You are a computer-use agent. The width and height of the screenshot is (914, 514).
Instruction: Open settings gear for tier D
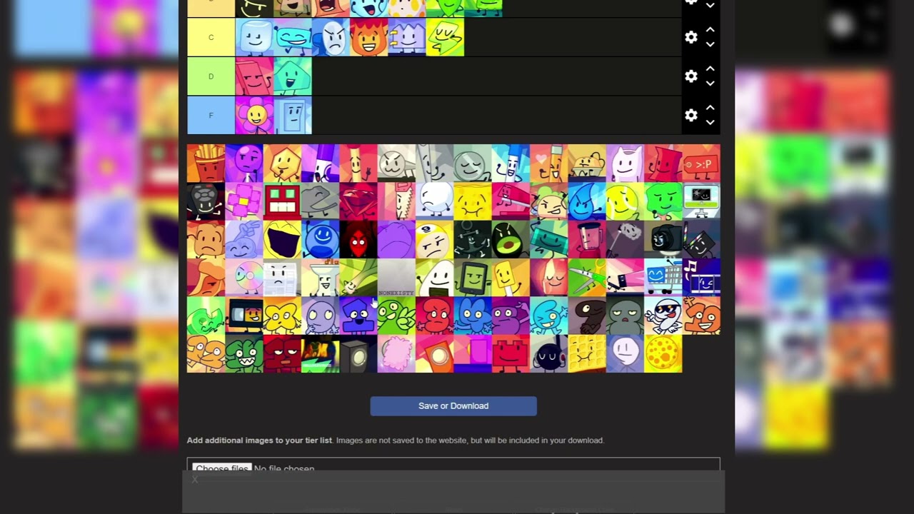pyautogui.click(x=690, y=76)
